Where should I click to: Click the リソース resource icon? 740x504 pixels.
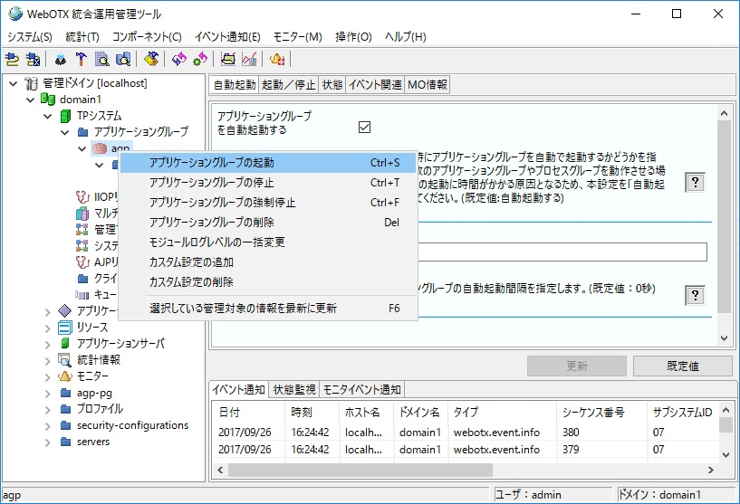tap(65, 327)
